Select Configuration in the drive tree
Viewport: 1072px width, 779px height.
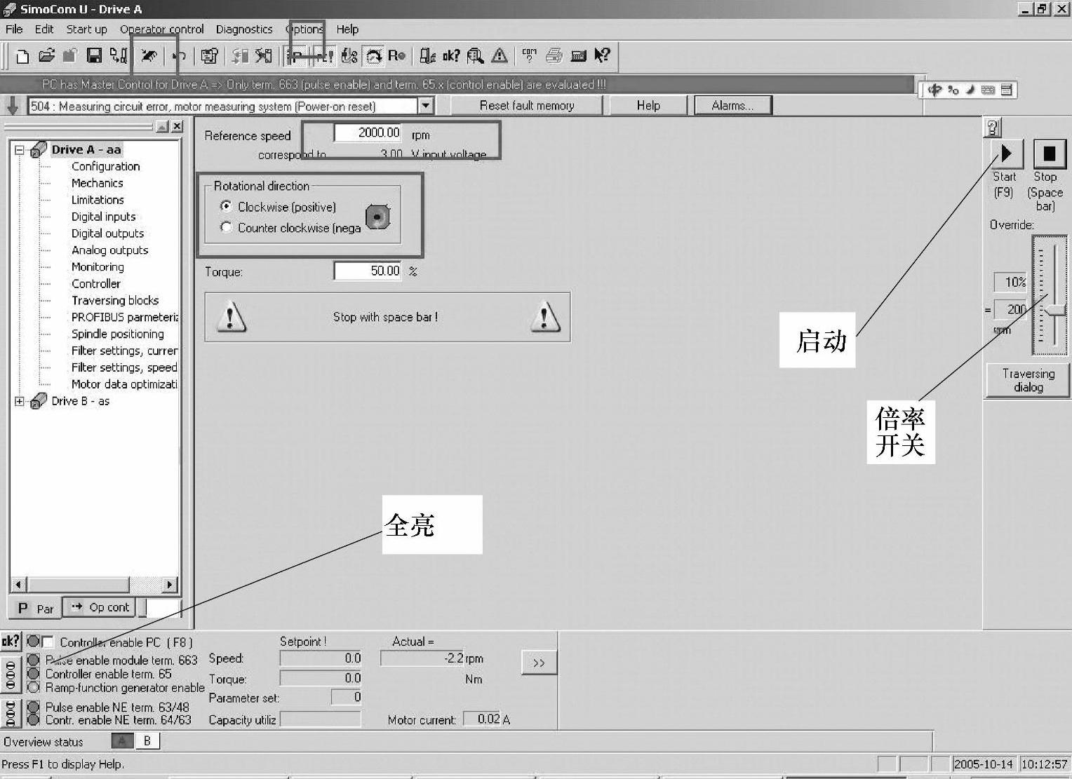click(x=105, y=166)
